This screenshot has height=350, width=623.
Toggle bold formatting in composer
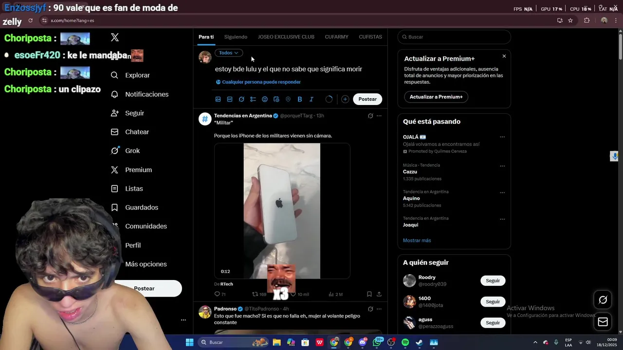(x=300, y=99)
